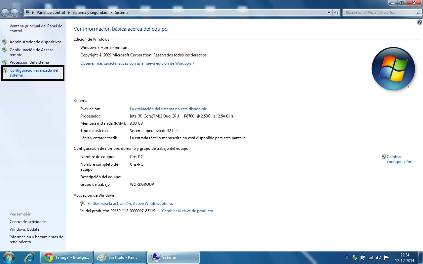
Task: Open Help with the blue question mark
Action: click(x=420, y=22)
